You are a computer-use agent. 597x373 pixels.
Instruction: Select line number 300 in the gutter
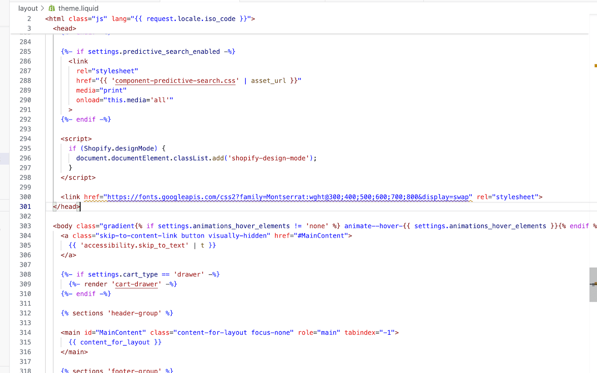pyautogui.click(x=25, y=197)
